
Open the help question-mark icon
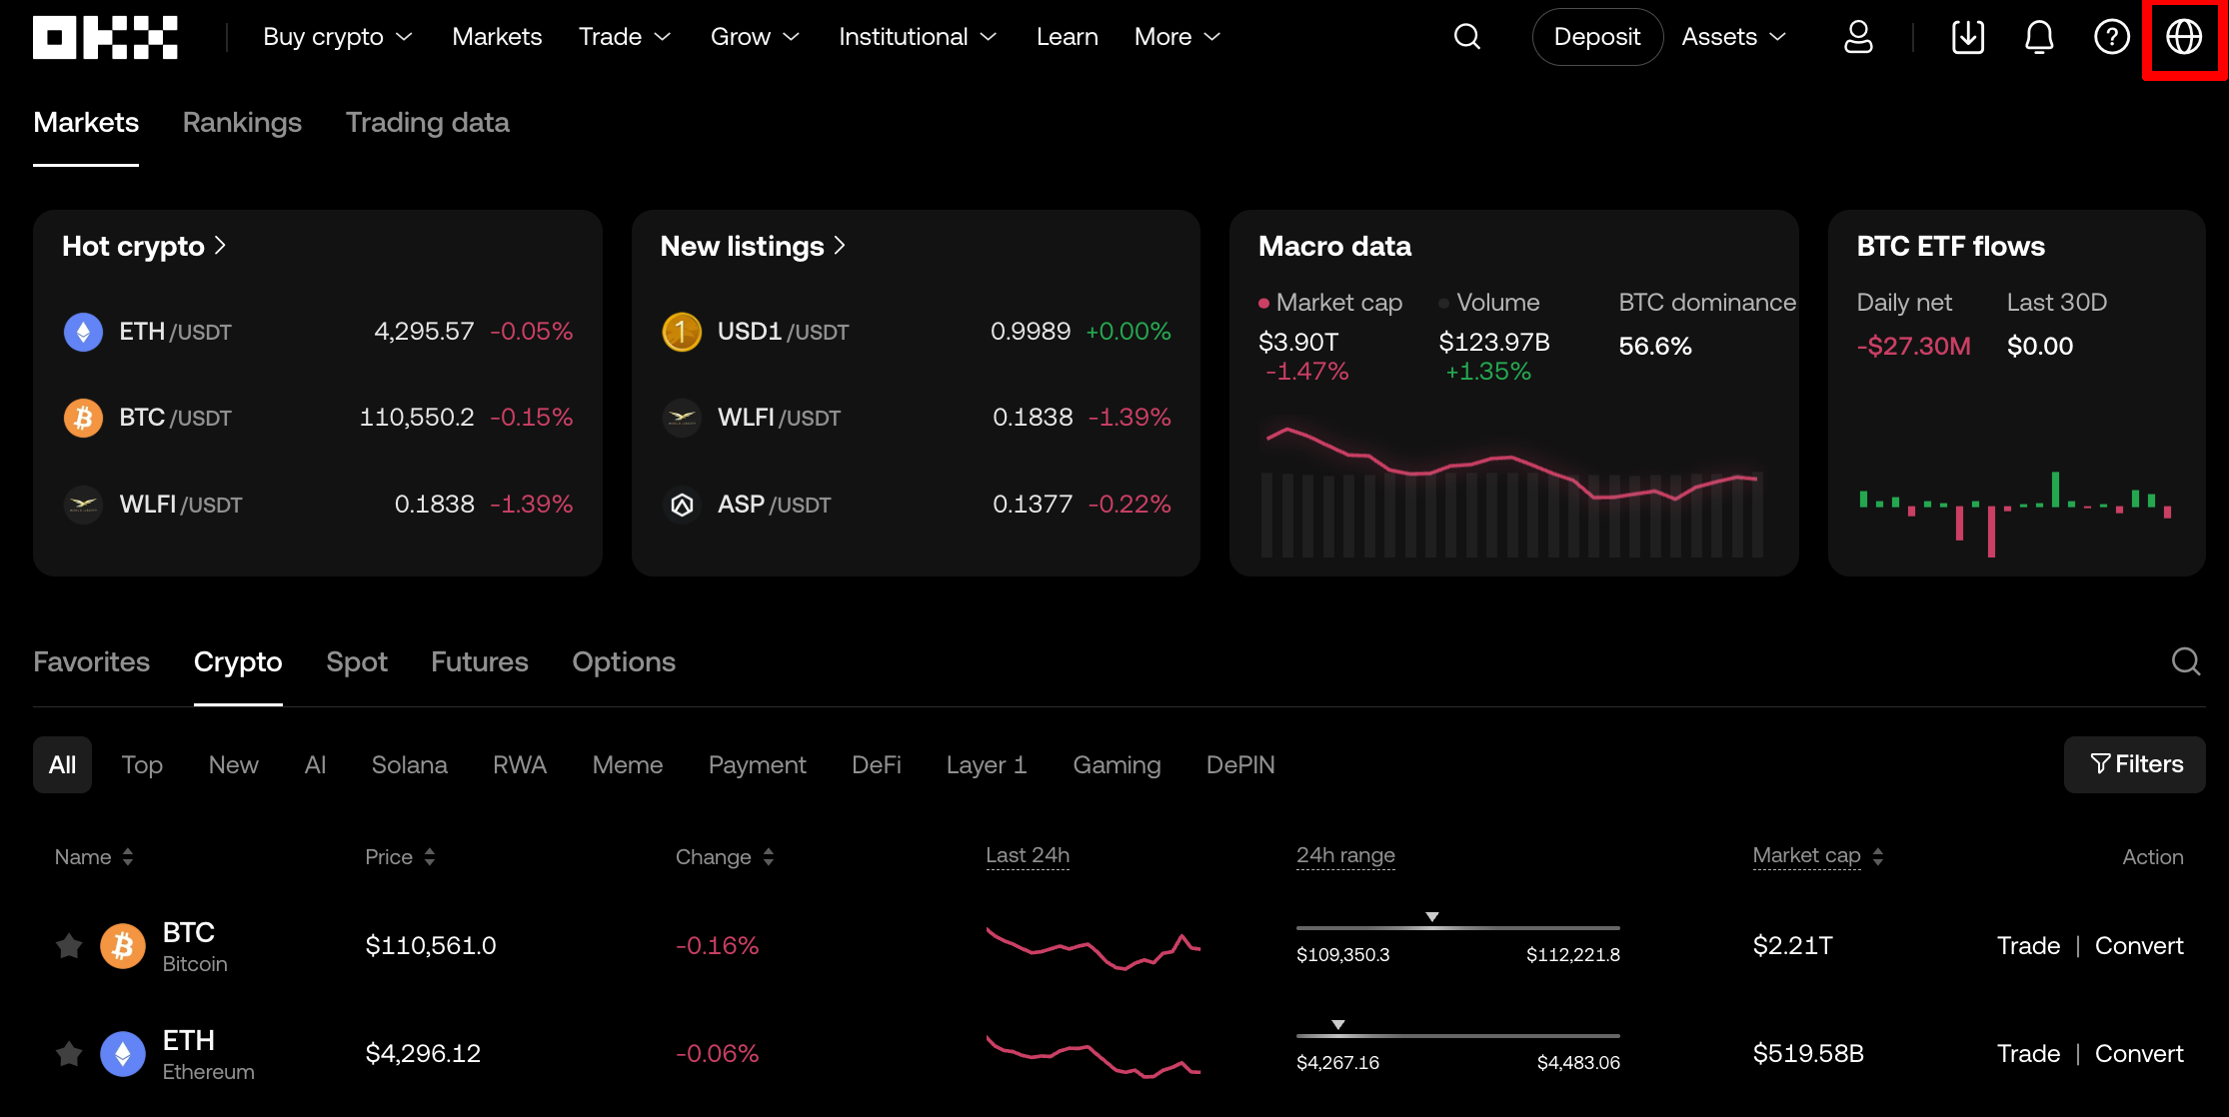2111,37
